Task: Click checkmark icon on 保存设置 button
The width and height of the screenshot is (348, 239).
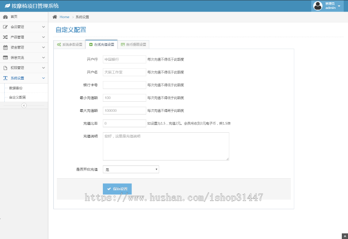Action: [109, 189]
